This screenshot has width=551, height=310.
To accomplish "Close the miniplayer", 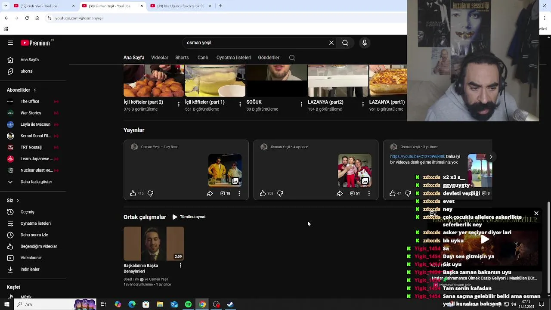I will pos(536,214).
